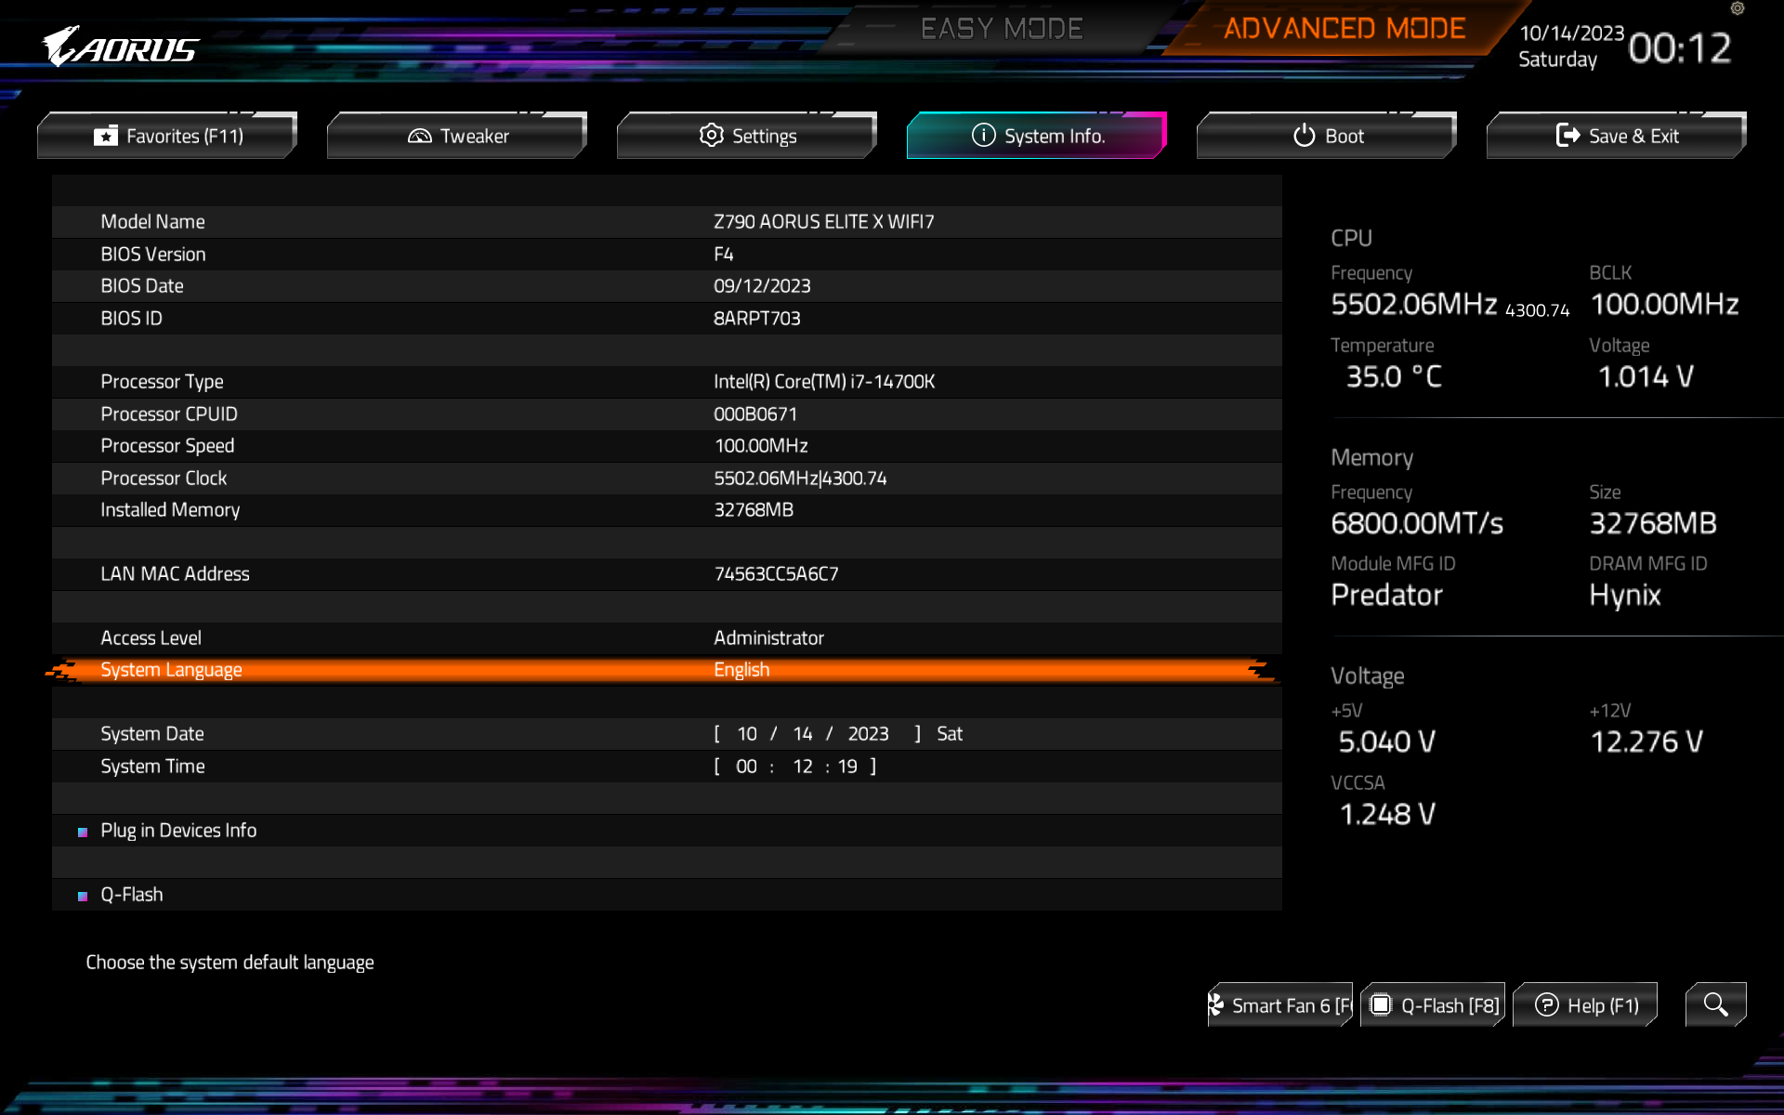
Task: Click the BIOS Date value 09/12/2023
Action: pyautogui.click(x=762, y=286)
